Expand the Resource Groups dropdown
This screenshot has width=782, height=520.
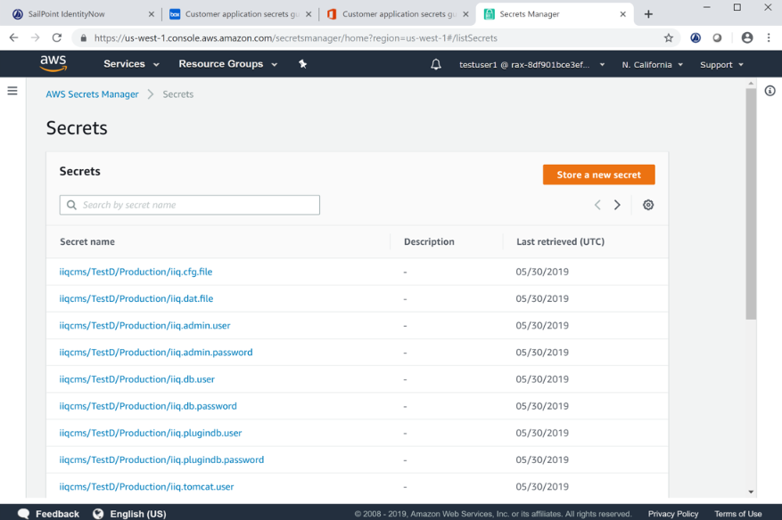pyautogui.click(x=227, y=64)
